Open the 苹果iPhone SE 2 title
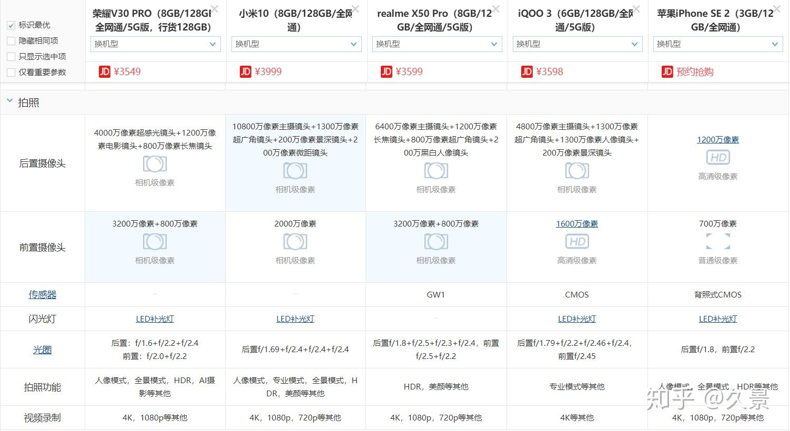This screenshot has height=431, width=790. (715, 20)
